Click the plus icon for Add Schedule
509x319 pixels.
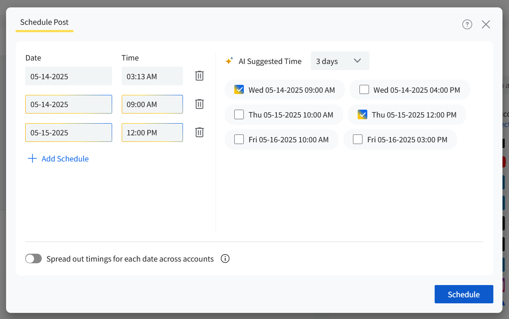(x=32, y=159)
